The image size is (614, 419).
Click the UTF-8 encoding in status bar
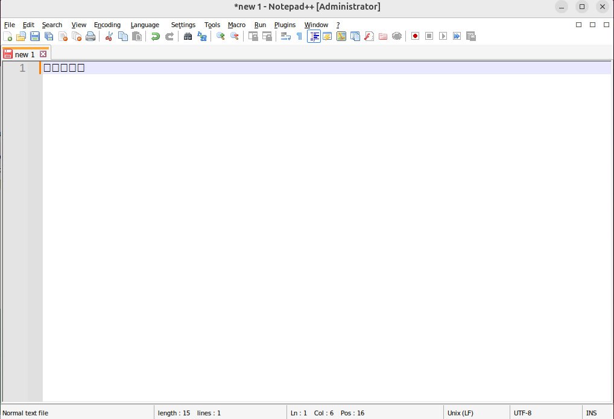coord(522,413)
